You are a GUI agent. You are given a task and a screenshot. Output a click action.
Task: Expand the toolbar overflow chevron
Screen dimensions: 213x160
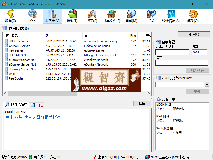(x=211, y=10)
